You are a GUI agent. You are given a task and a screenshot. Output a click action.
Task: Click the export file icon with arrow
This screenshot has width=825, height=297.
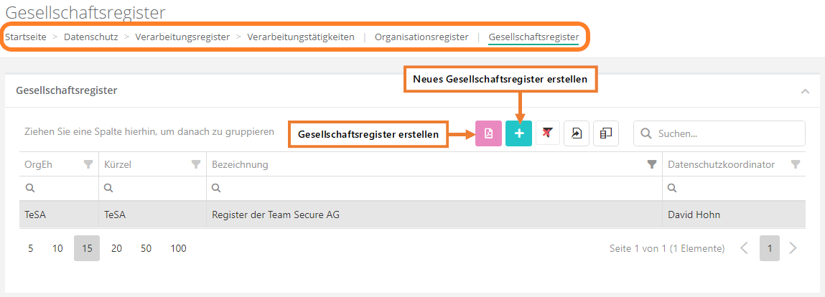coord(577,133)
